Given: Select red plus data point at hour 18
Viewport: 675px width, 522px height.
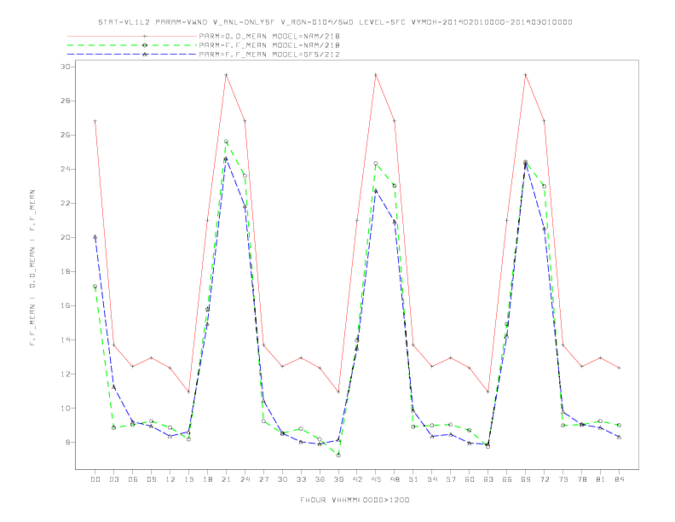Looking at the screenshot, I should coord(207,221).
